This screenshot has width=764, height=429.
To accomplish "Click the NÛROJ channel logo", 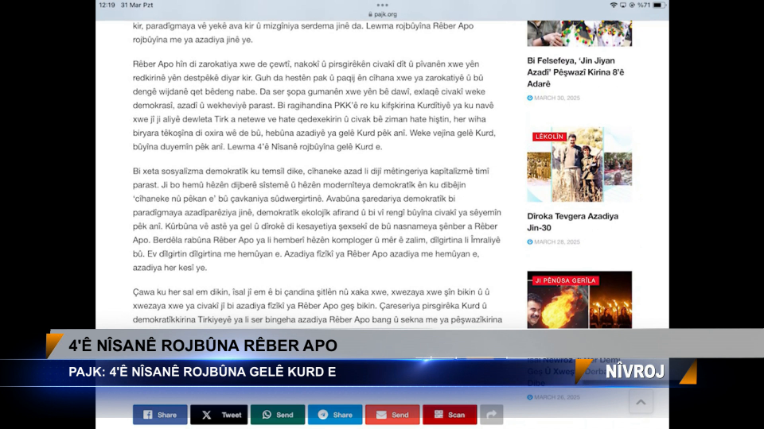I will tap(635, 372).
